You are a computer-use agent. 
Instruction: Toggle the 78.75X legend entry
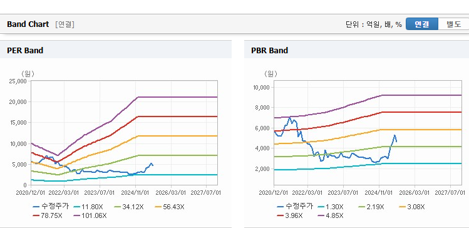coord(48,215)
